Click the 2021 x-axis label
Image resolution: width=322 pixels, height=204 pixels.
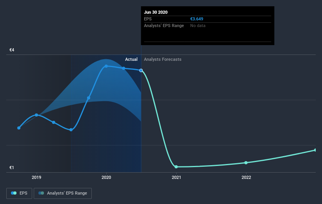click(x=176, y=177)
